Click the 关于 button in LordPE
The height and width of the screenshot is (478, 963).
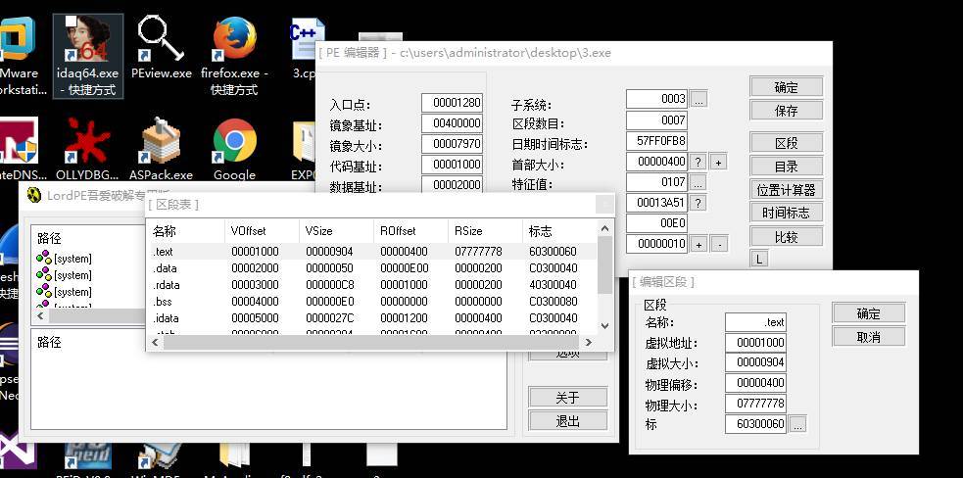tap(567, 397)
